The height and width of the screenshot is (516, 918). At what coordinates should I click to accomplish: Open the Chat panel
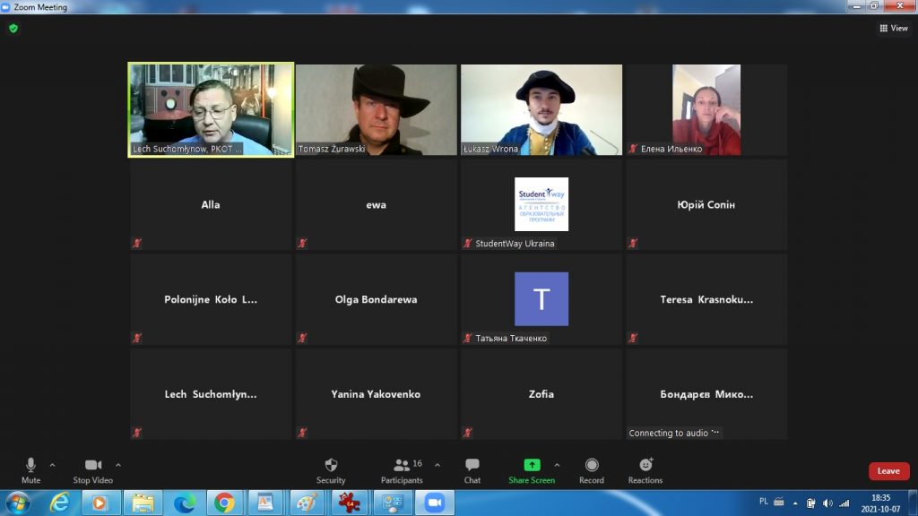(x=472, y=469)
